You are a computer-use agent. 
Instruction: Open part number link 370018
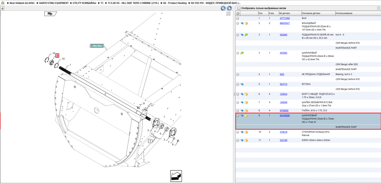pyautogui.click(x=283, y=132)
